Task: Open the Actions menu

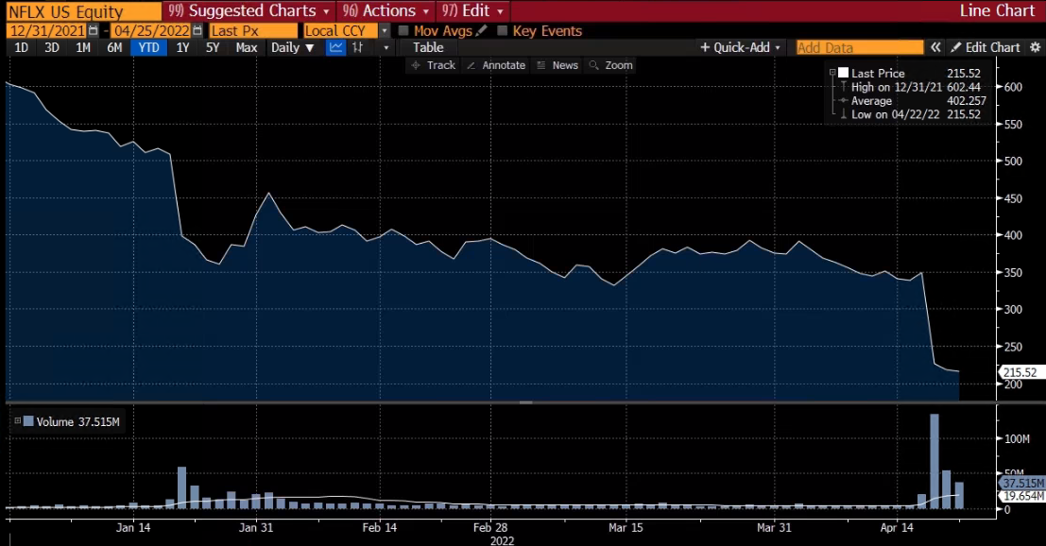Action: click(389, 10)
